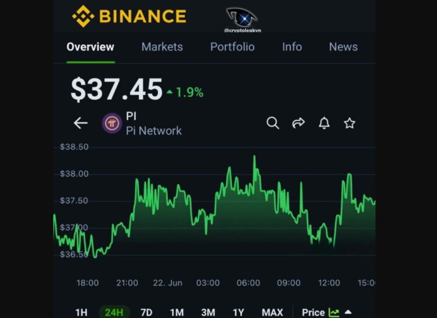The height and width of the screenshot is (318, 437).
Task: Switch to the Markets tab
Action: tap(162, 47)
